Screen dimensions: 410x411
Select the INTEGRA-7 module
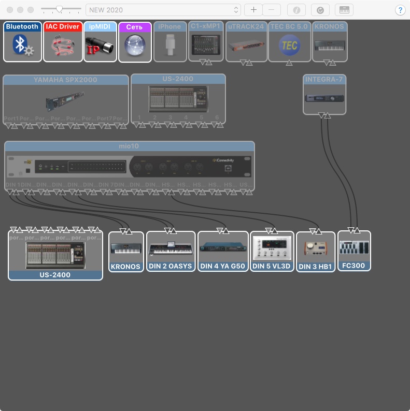coord(324,95)
